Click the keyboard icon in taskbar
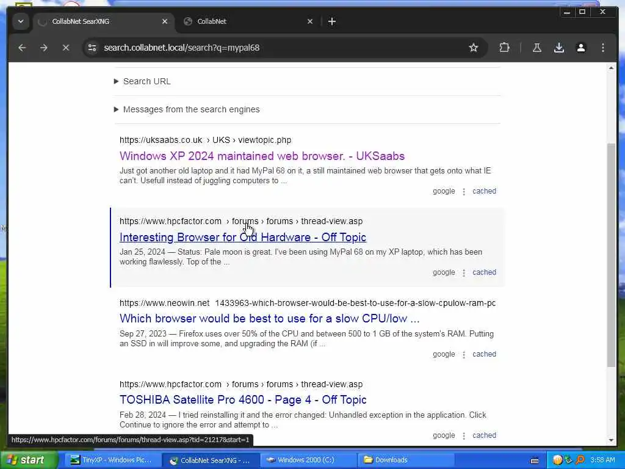 click(x=535, y=460)
